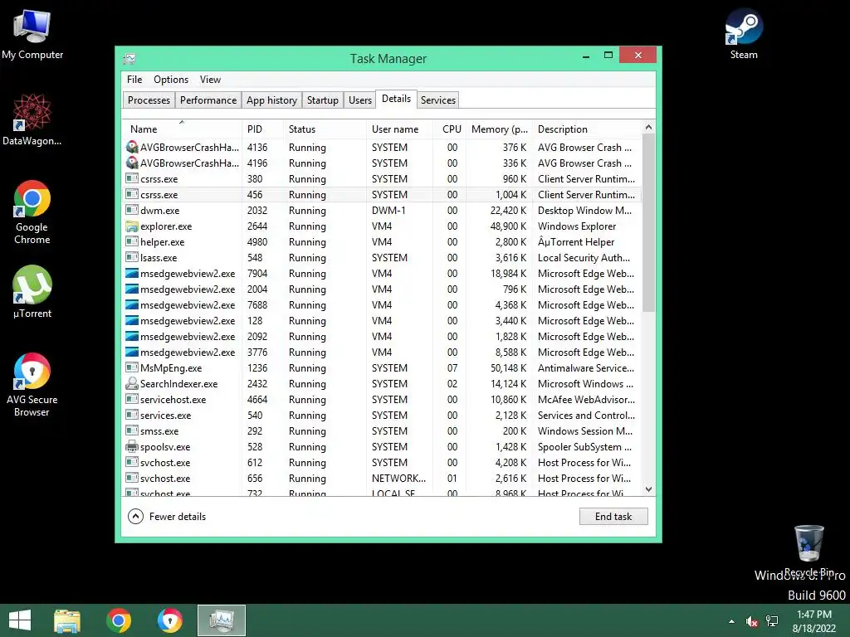Click icon of msedgewebview2.exe PID 7904

coord(132,273)
